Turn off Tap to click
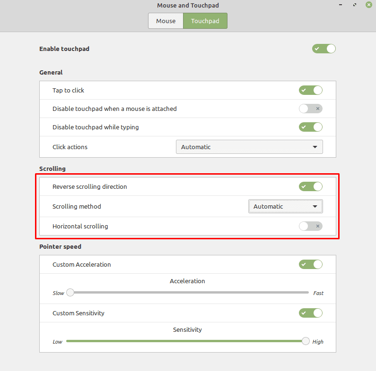376x371 pixels. pos(311,90)
